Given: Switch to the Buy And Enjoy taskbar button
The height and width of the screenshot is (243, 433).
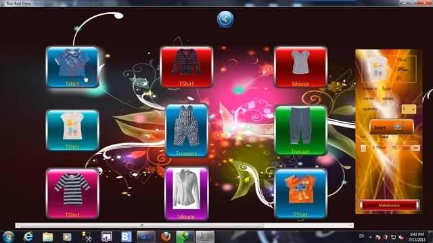Looking at the screenshot, I should (205, 237).
